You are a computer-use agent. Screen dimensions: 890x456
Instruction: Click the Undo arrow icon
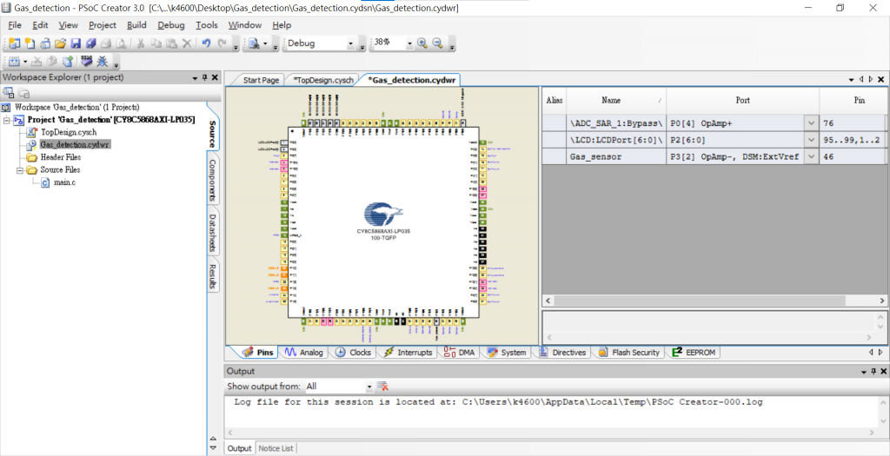click(206, 43)
